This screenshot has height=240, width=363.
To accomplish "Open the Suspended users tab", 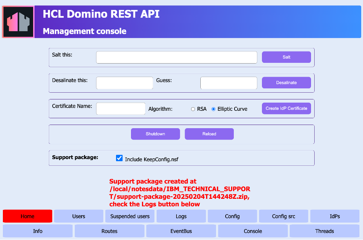I will click(x=130, y=216).
